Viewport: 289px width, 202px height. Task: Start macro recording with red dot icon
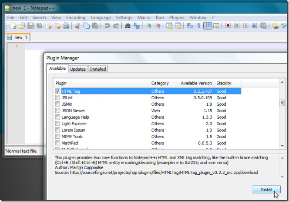(x=228, y=26)
